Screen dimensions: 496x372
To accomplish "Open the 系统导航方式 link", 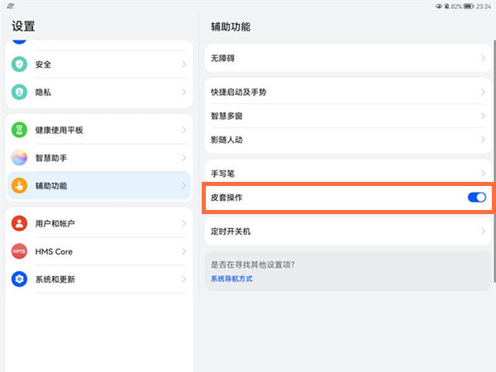I will [231, 279].
